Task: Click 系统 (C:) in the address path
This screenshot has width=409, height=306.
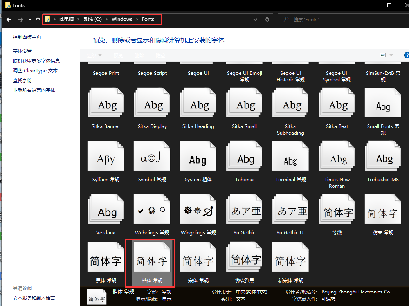Action: point(92,19)
